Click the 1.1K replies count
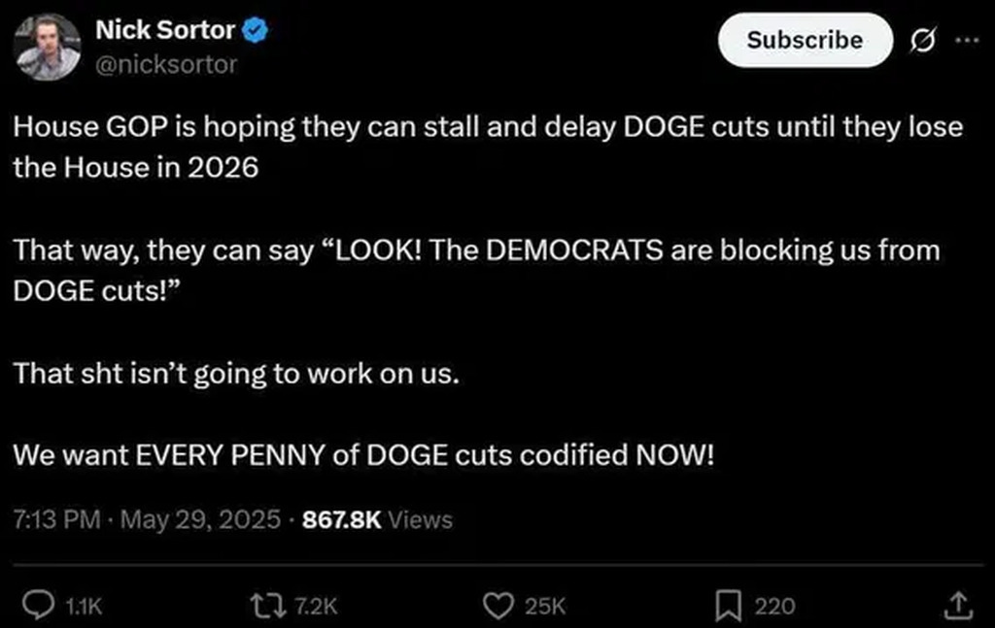Screen dimensions: 995x628 pyautogui.click(x=86, y=607)
